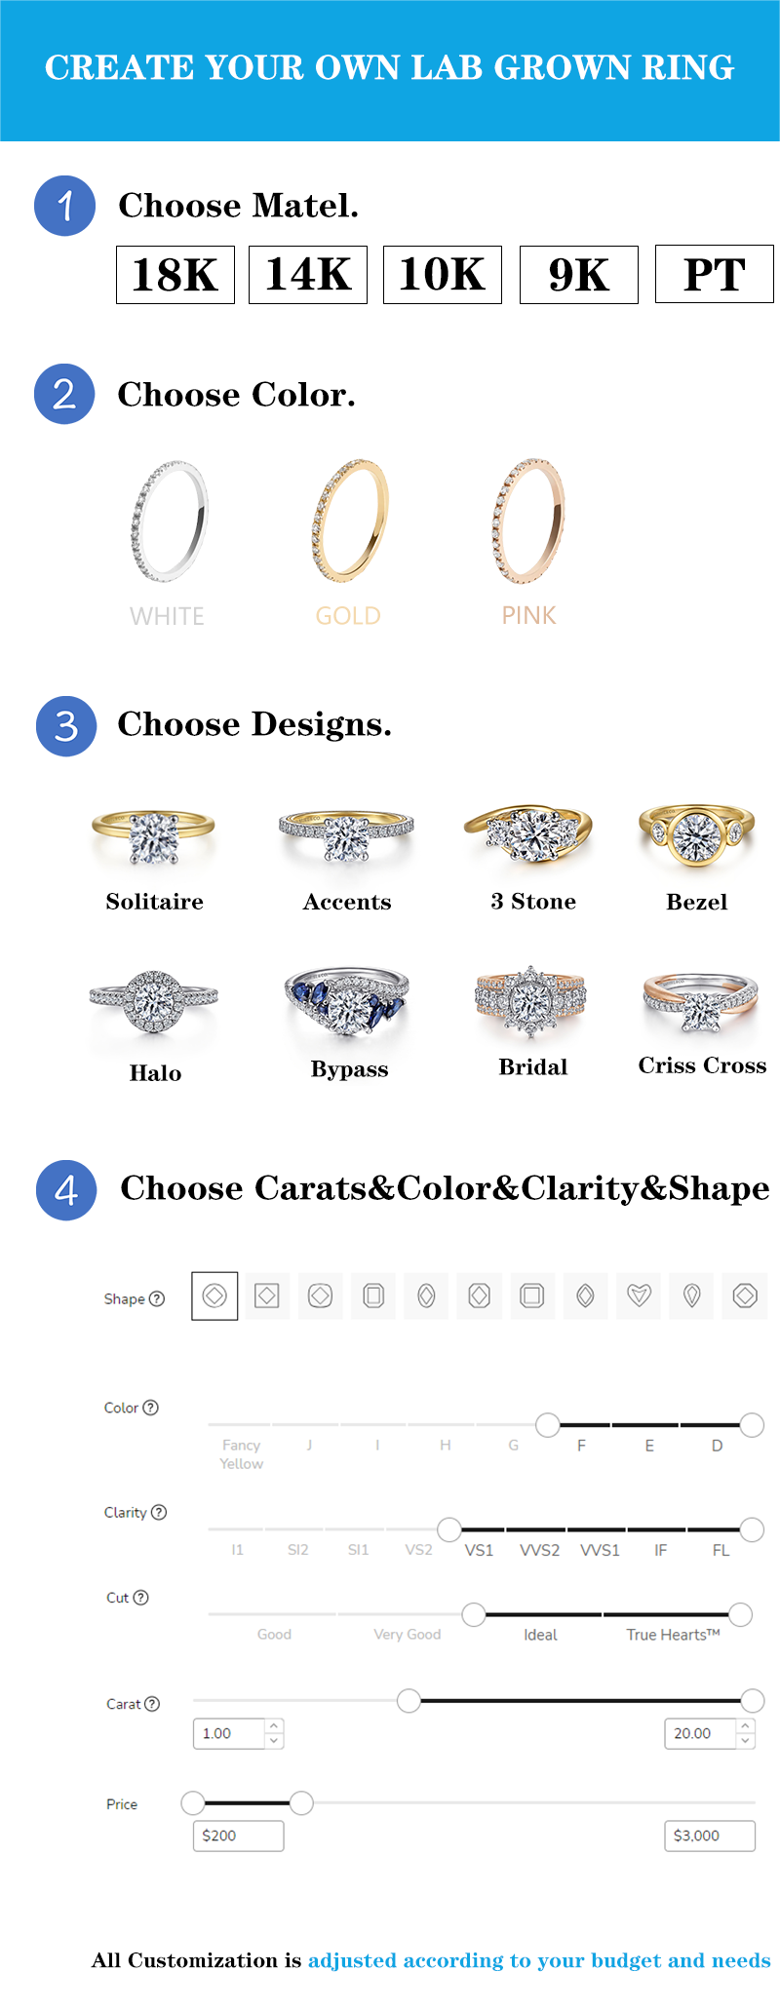Click the Cut help question mark icon
Image resolution: width=780 pixels, height=2011 pixels.
(x=141, y=1598)
